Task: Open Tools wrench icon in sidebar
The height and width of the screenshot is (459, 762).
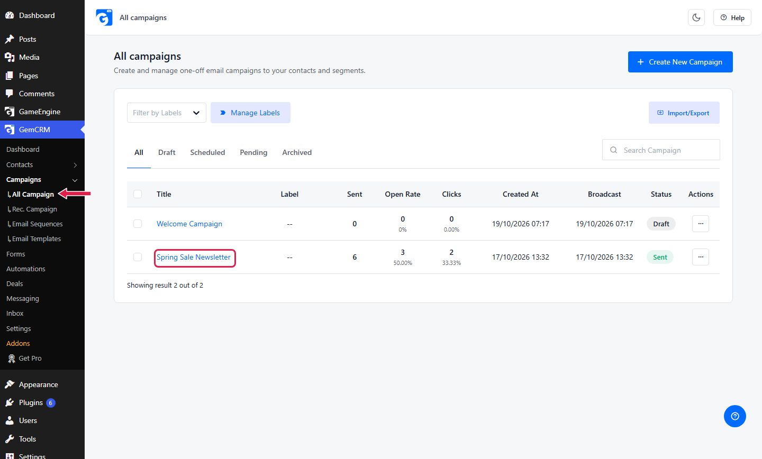Action: pos(10,439)
